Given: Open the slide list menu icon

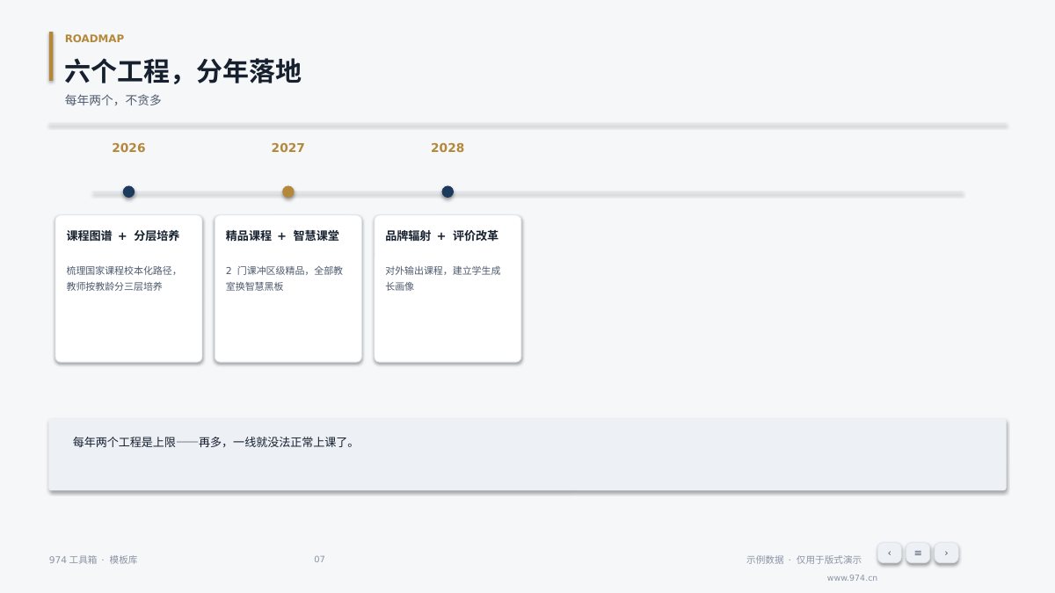Looking at the screenshot, I should pos(918,553).
